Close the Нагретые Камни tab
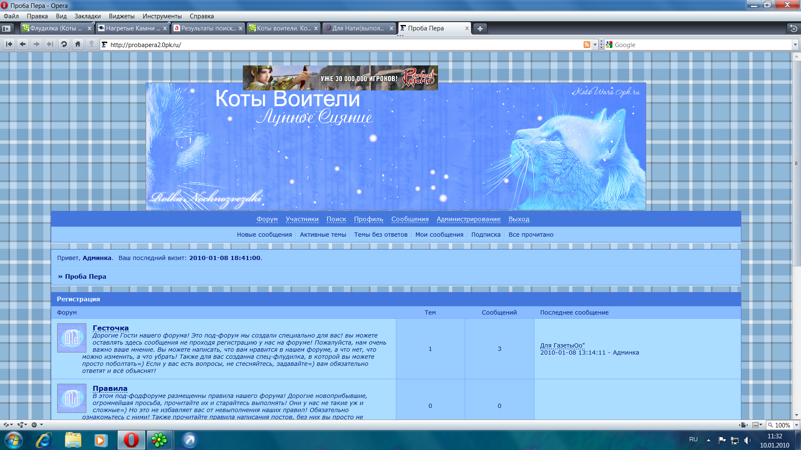Screen dimensions: 801x450 click(165, 28)
